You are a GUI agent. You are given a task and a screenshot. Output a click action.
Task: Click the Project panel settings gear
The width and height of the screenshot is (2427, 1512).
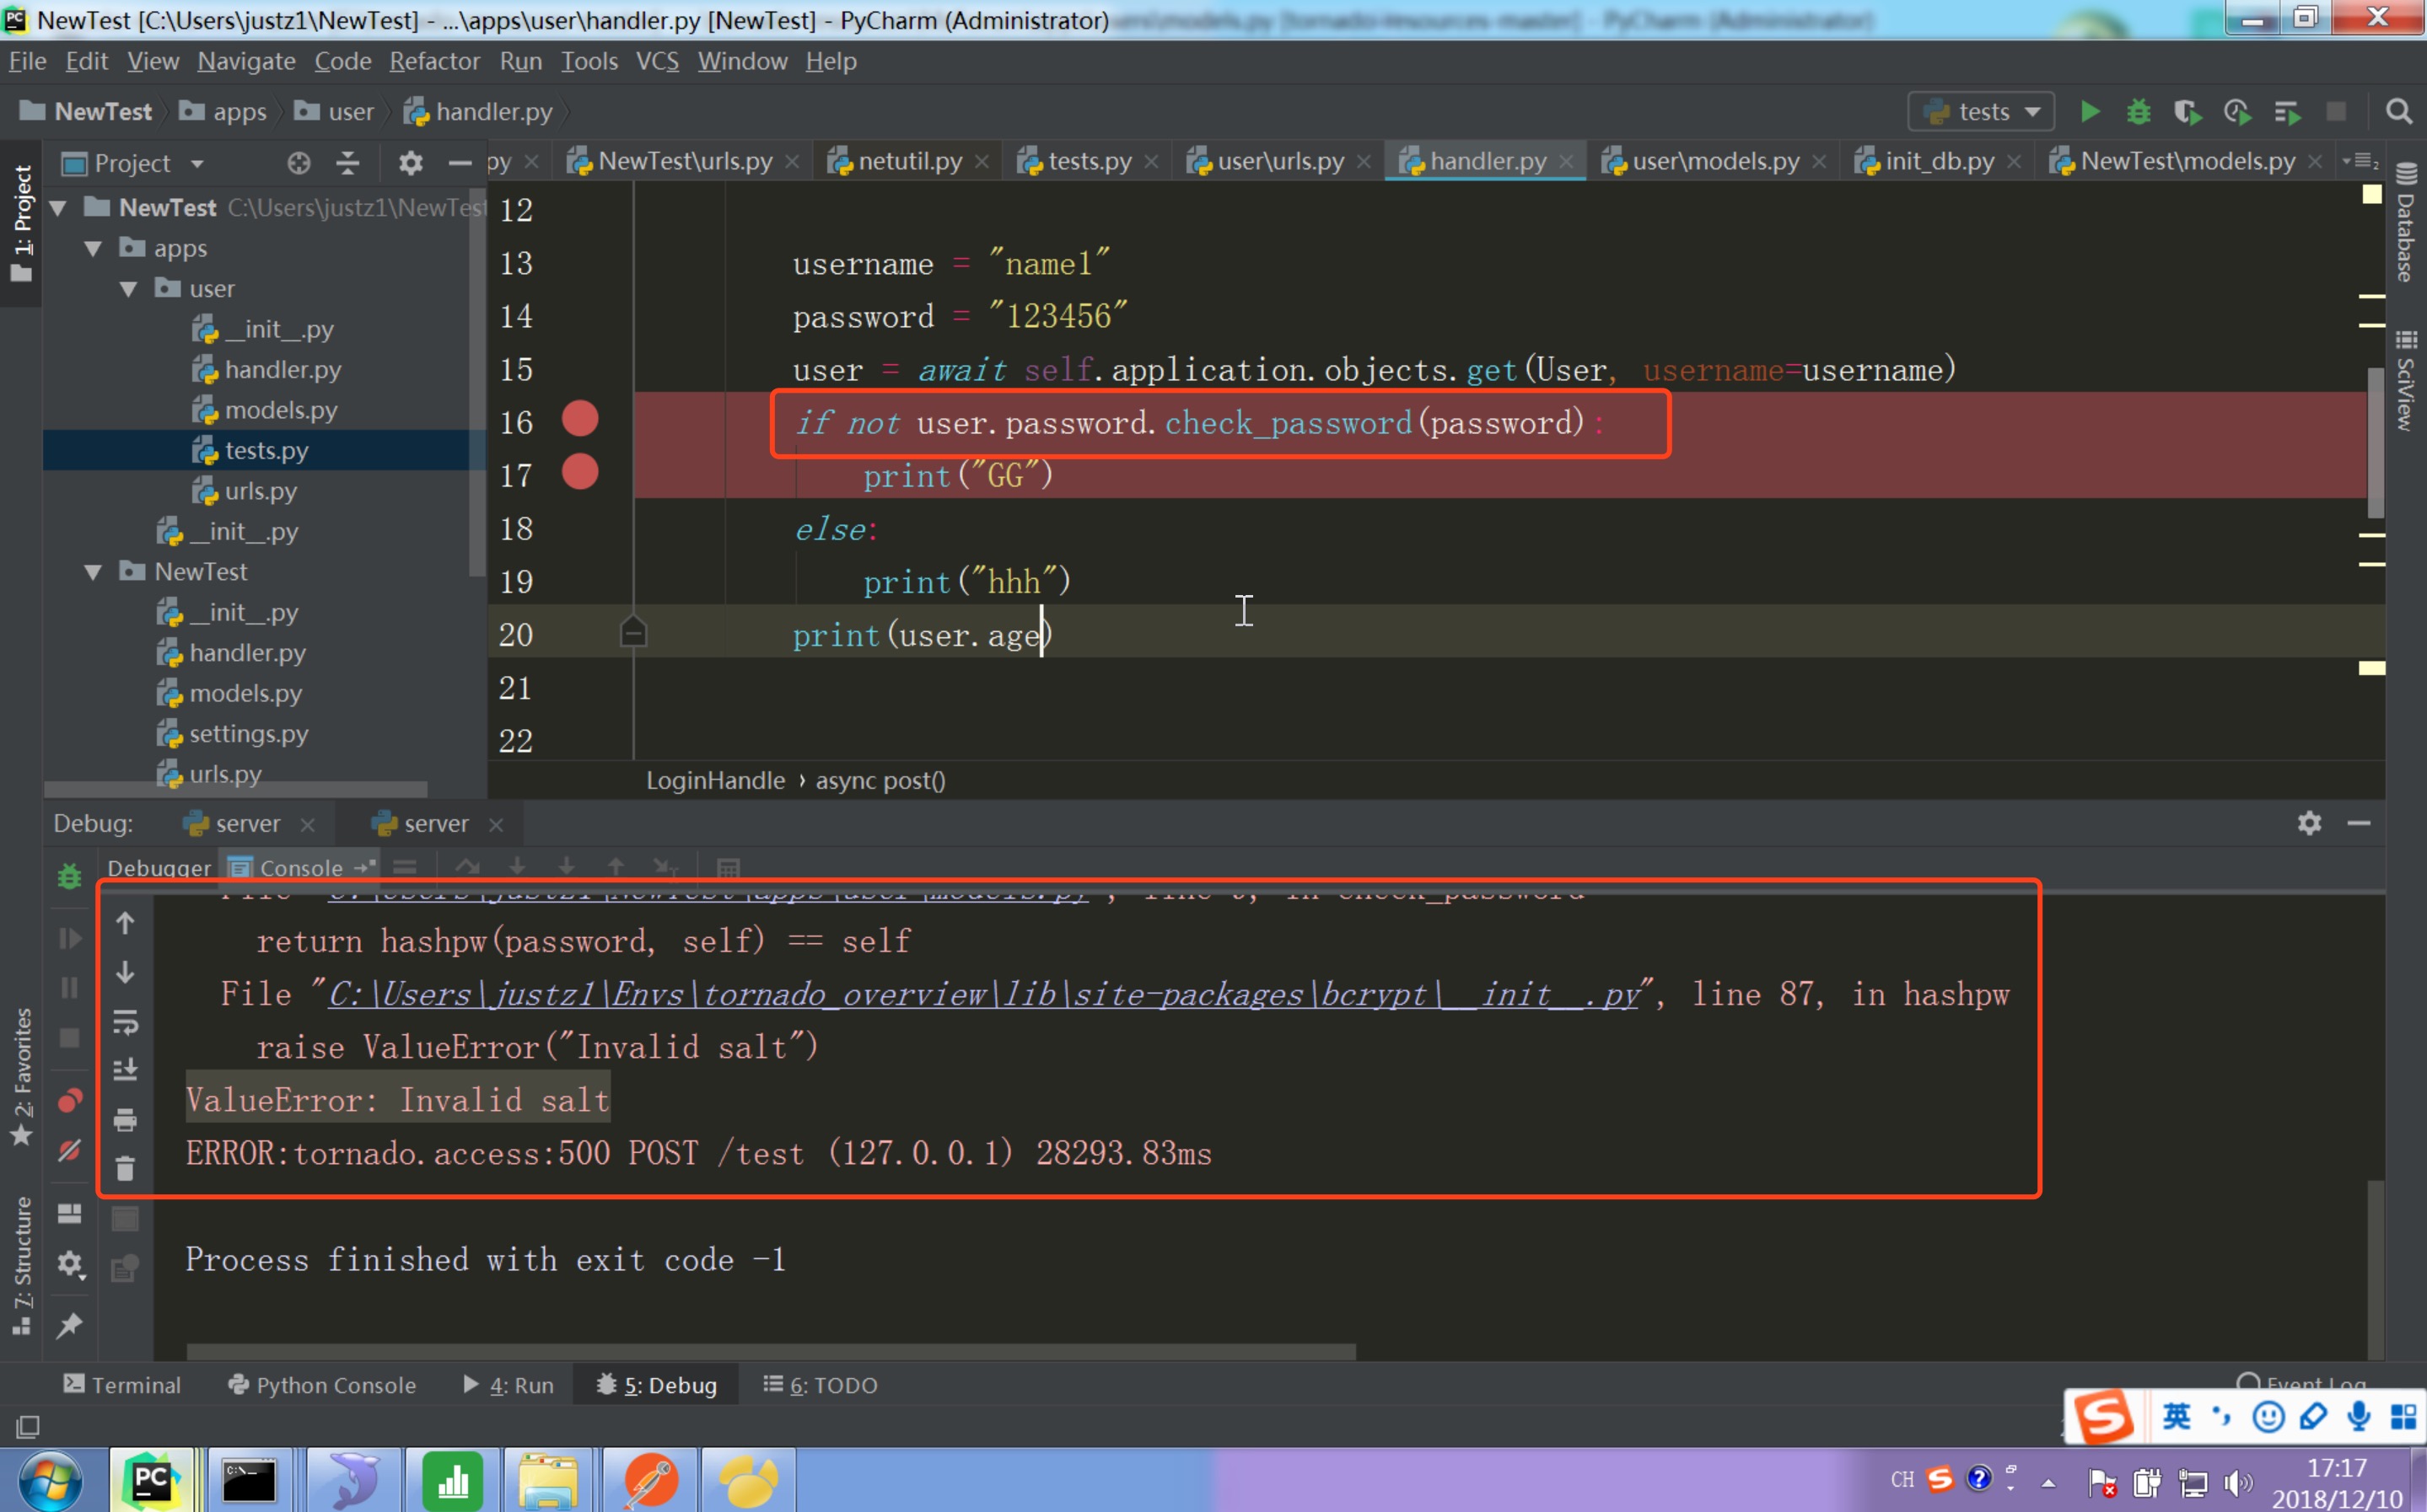click(410, 163)
